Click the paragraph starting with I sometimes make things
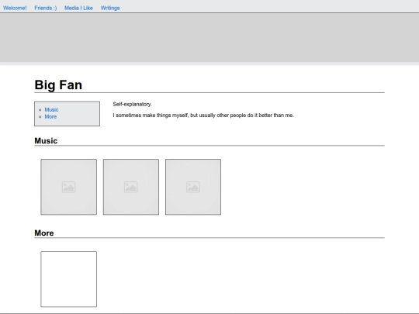The height and width of the screenshot is (314, 419). coord(203,116)
